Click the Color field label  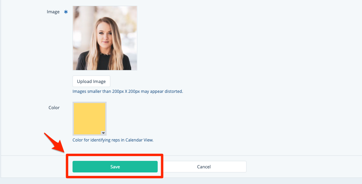pos(54,108)
